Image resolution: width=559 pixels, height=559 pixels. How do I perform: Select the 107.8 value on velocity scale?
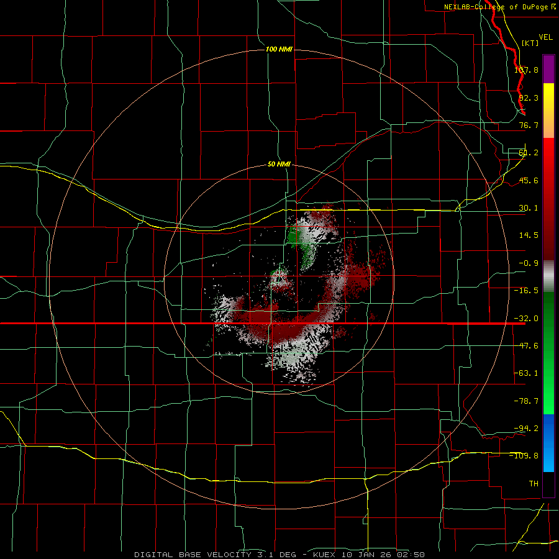click(526, 70)
